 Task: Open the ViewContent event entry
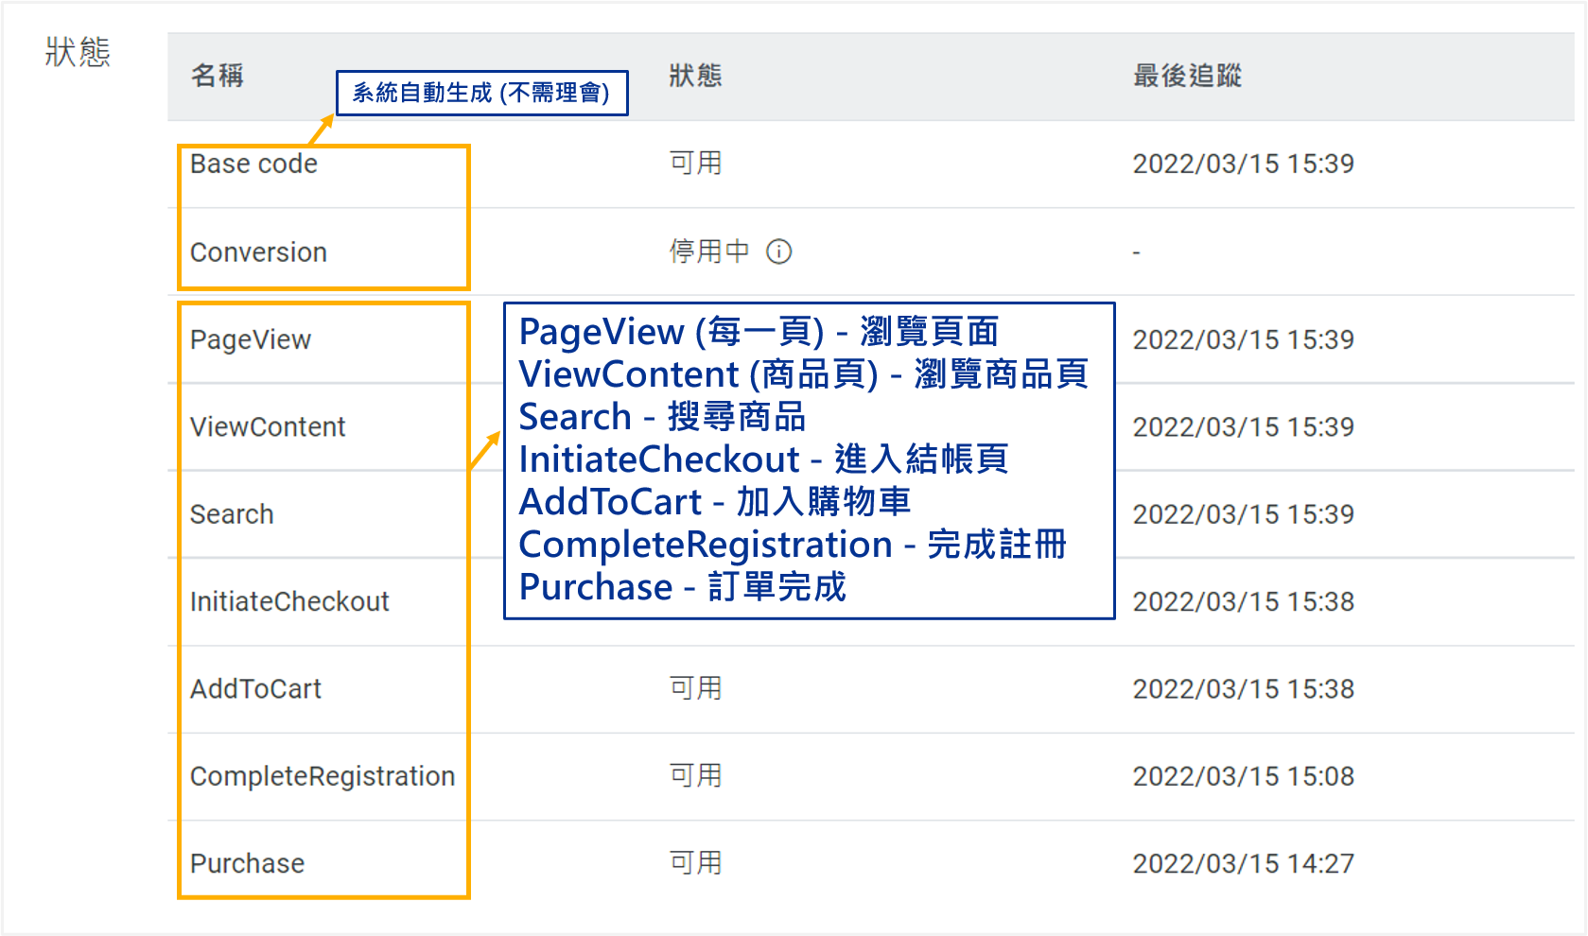(x=268, y=427)
